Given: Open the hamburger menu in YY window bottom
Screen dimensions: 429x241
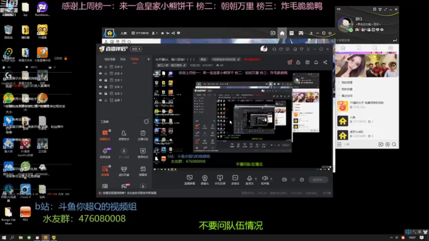Looking at the screenshot, I should point(339,144).
